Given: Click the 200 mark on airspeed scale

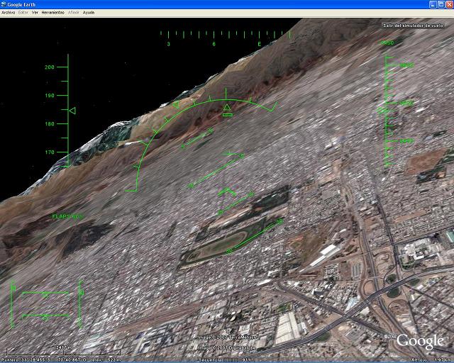Looking at the screenshot, I should point(50,67).
